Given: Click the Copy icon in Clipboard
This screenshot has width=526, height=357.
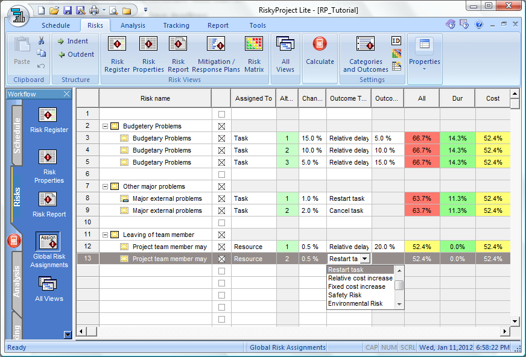Looking at the screenshot, I should point(41,53).
